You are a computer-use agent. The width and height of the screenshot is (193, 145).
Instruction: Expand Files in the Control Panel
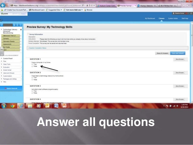coord(2,61)
